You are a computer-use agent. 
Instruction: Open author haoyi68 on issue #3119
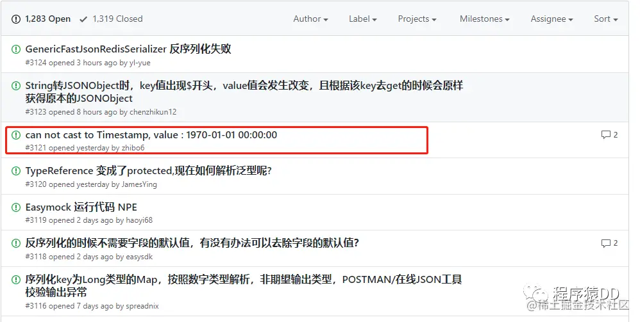139,220
